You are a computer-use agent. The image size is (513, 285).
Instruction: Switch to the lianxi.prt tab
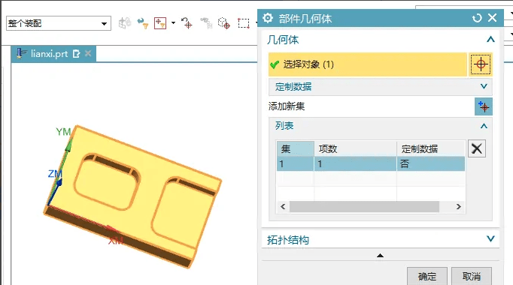pyautogui.click(x=49, y=54)
